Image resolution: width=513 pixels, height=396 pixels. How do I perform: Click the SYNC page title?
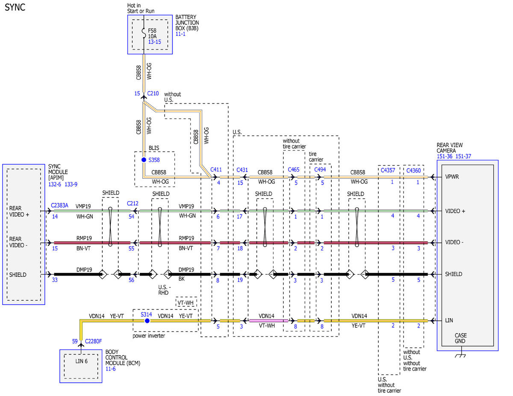[15, 8]
